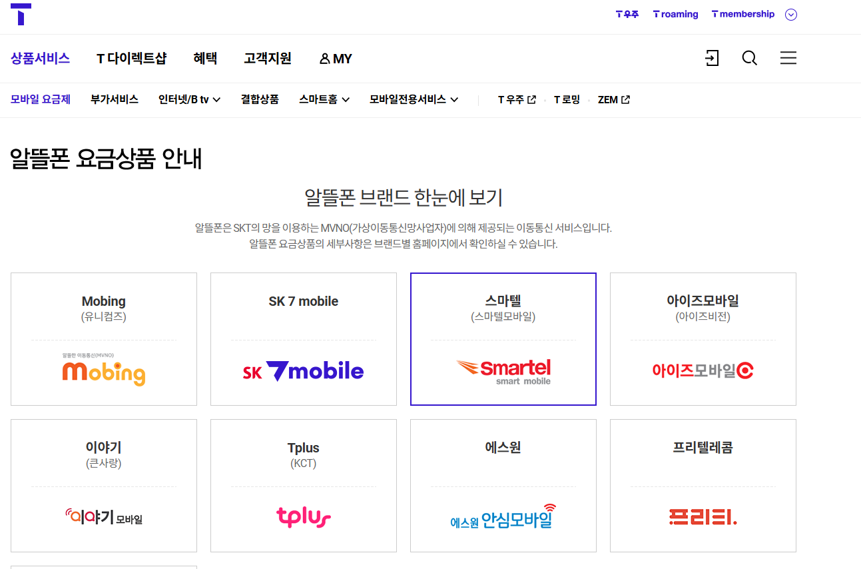Screen dimensions: 861x569
Task: Open the search magnifier icon
Action: coord(750,58)
